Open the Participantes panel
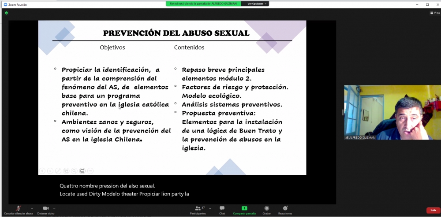Viewport: 441px width, 217px height. point(197,209)
